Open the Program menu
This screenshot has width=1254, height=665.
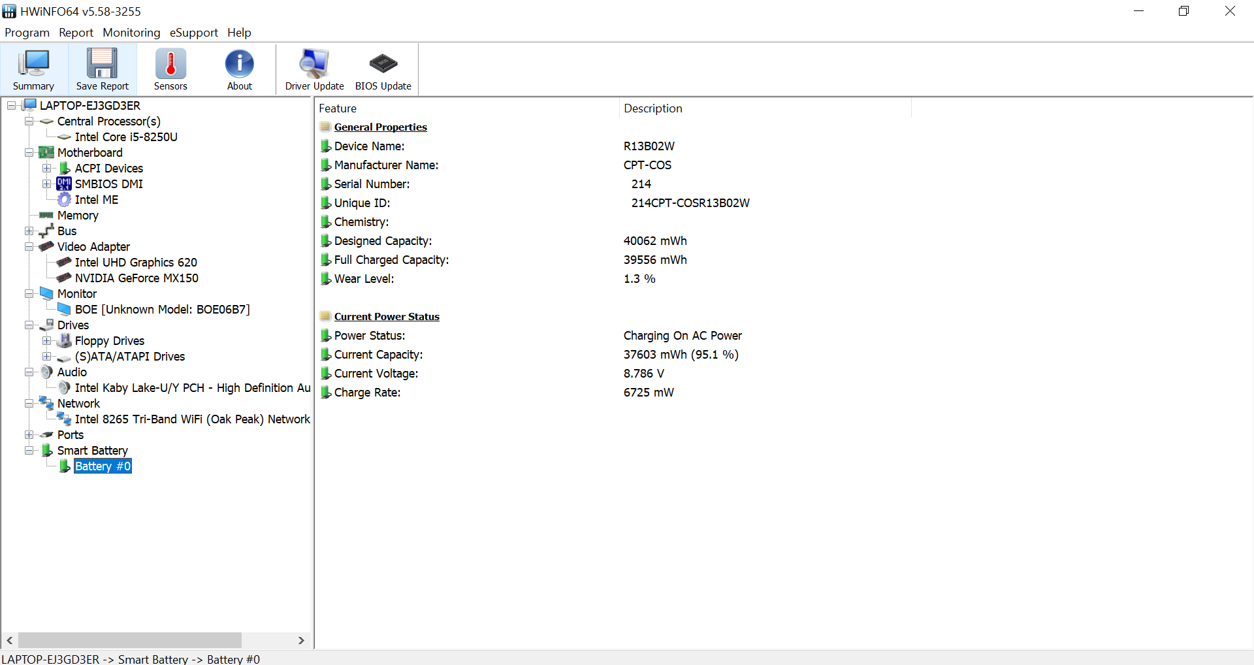click(27, 32)
